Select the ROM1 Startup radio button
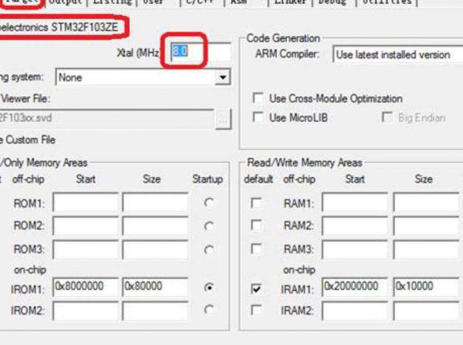This screenshot has height=345, width=463. [x=209, y=203]
